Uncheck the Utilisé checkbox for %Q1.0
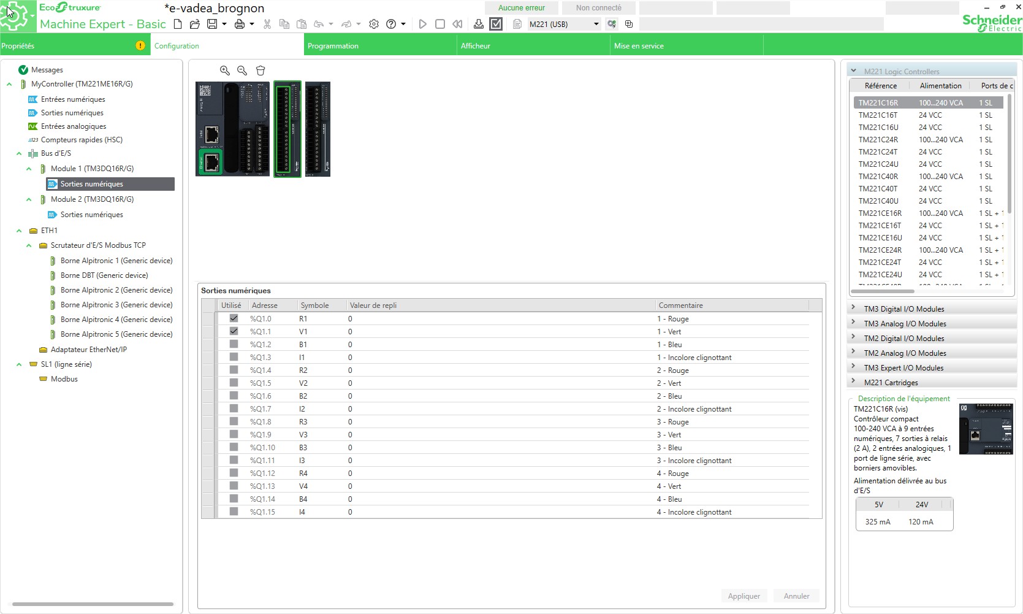 234,318
